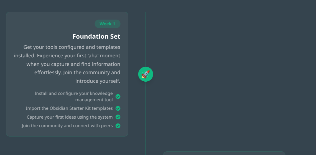The width and height of the screenshot is (316, 155).
Task: Click the checkmark beside "Capture your first ideas"
Action: pos(118,117)
